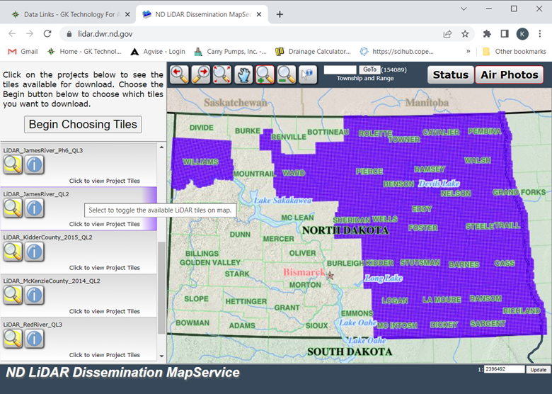The width and height of the screenshot is (552, 394).
Task: Click the Update scale button
Action: coord(538,370)
